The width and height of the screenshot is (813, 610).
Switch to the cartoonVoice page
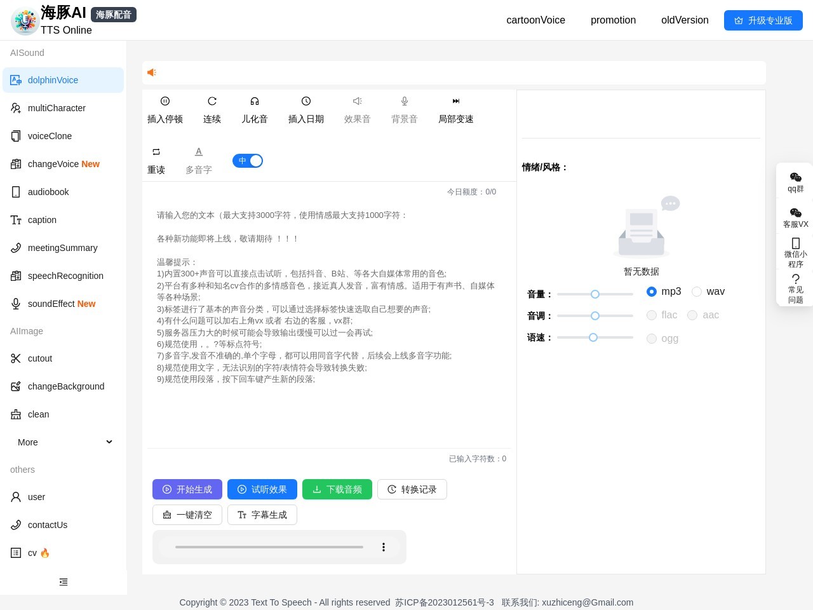(x=535, y=20)
